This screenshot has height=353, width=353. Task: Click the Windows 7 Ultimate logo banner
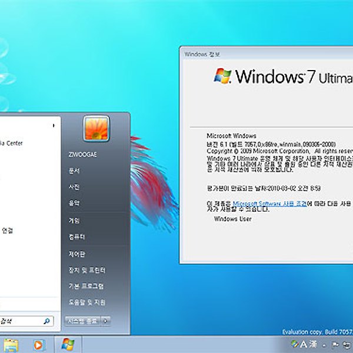coord(283,76)
